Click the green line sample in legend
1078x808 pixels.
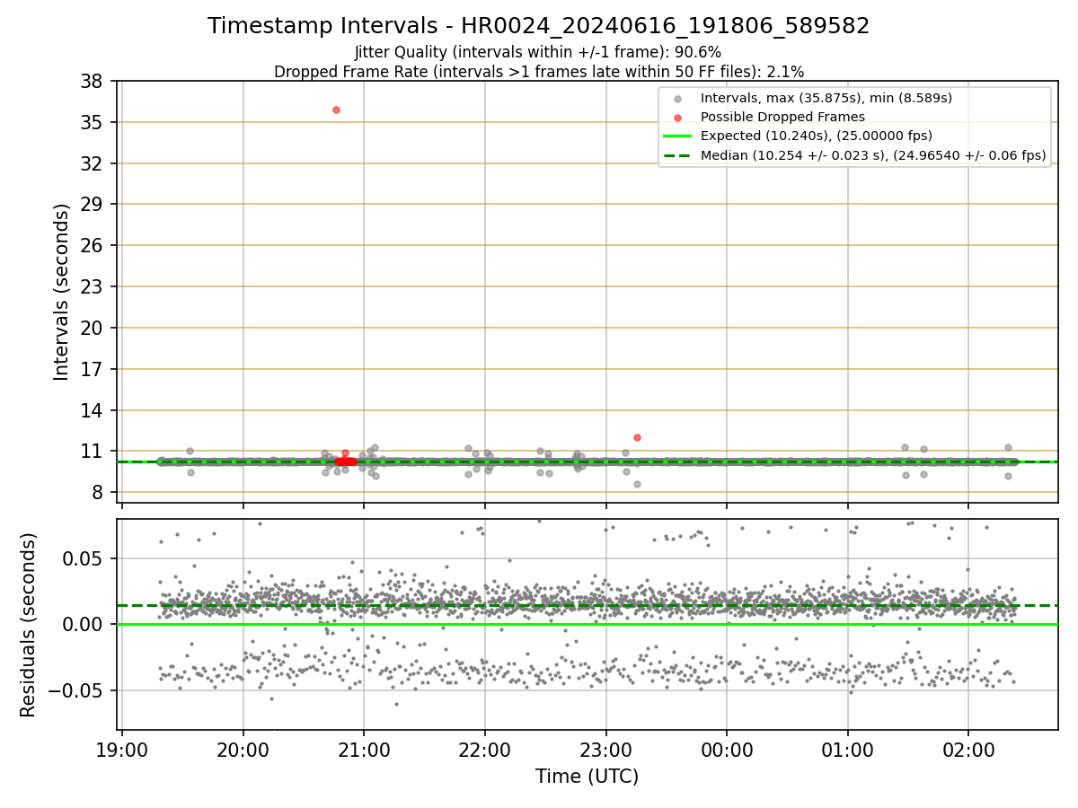click(x=677, y=136)
